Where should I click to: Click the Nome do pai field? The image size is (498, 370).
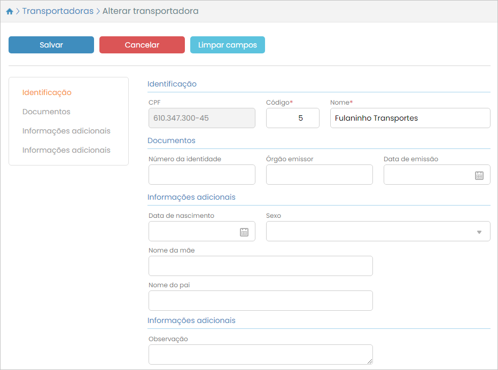pyautogui.click(x=260, y=301)
